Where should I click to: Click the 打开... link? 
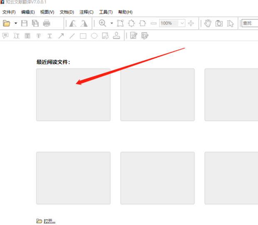click(x=50, y=221)
